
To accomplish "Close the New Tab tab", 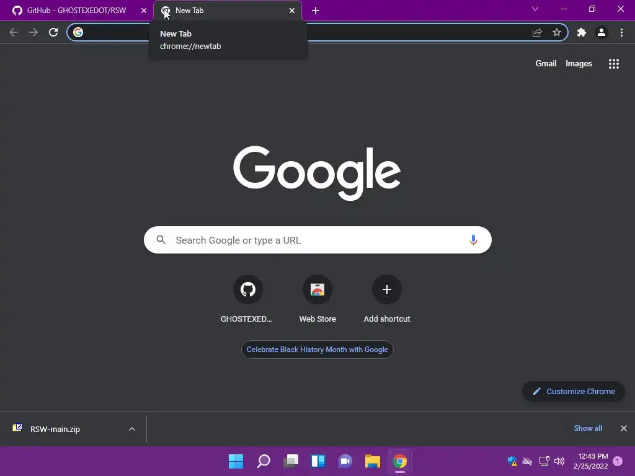I will [292, 11].
